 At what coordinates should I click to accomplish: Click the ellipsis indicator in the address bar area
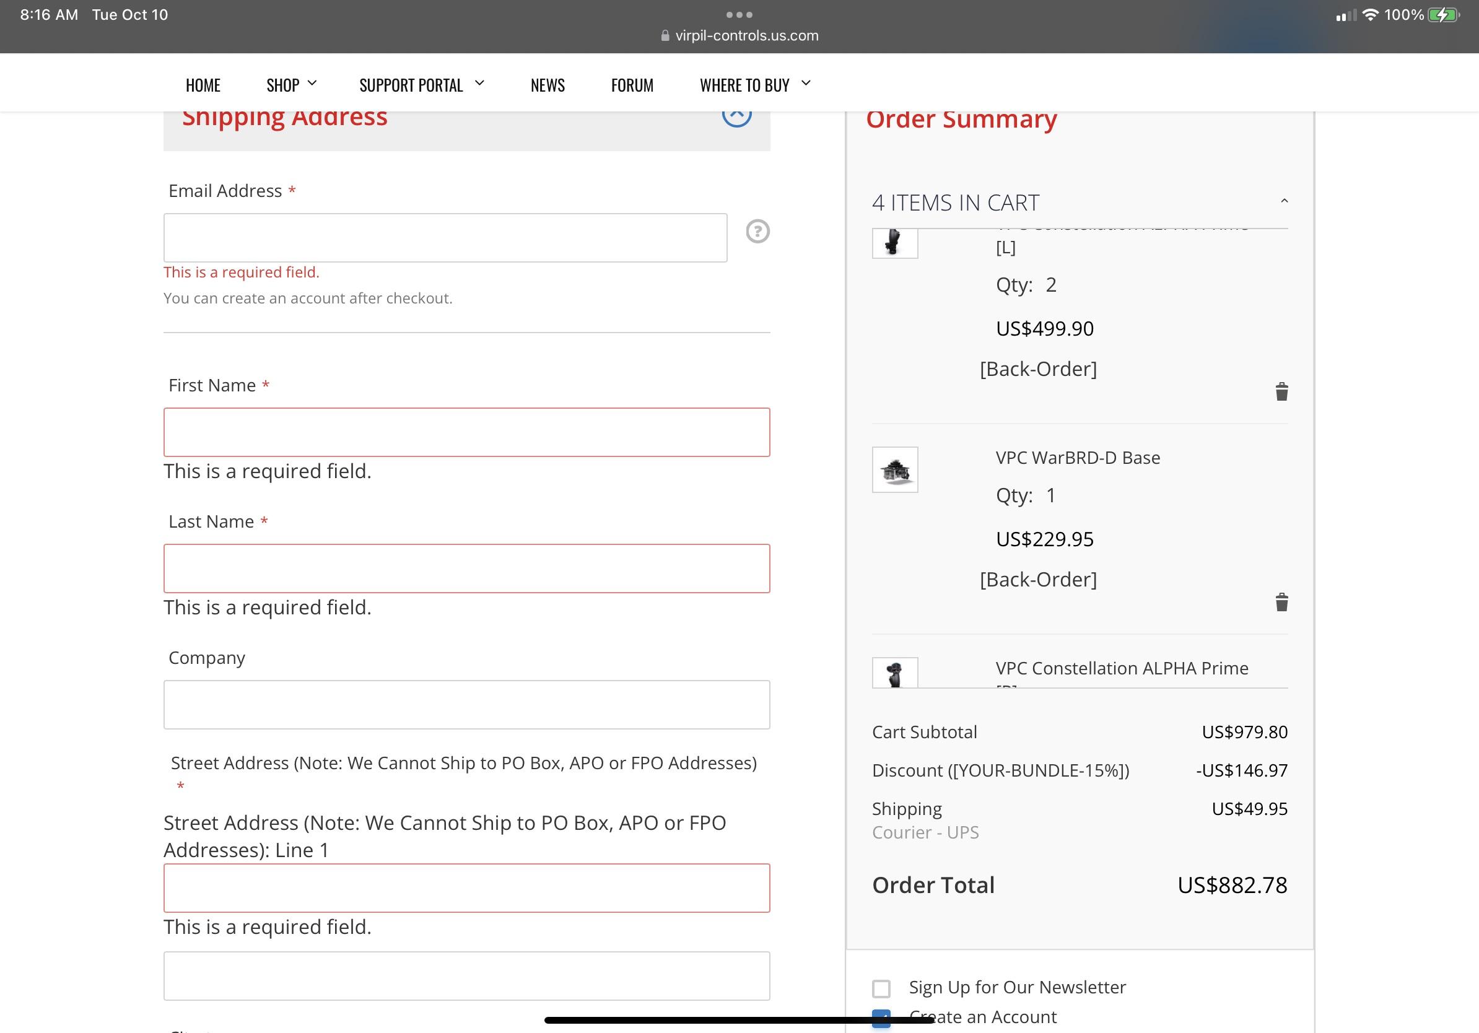739,14
